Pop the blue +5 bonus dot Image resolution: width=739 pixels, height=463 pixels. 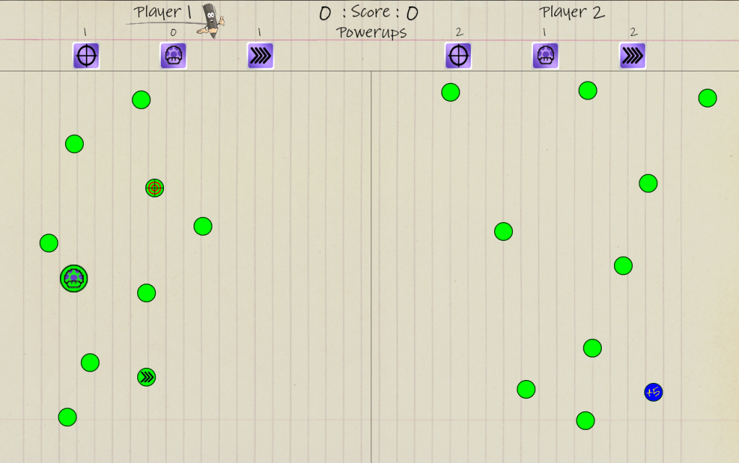(x=653, y=392)
